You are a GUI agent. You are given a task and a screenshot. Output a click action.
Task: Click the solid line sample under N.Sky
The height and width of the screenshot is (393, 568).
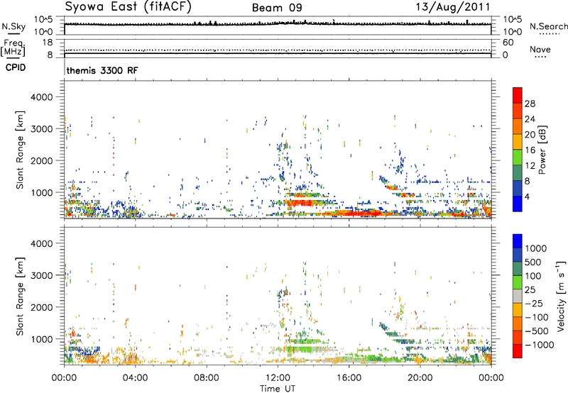click(x=13, y=33)
